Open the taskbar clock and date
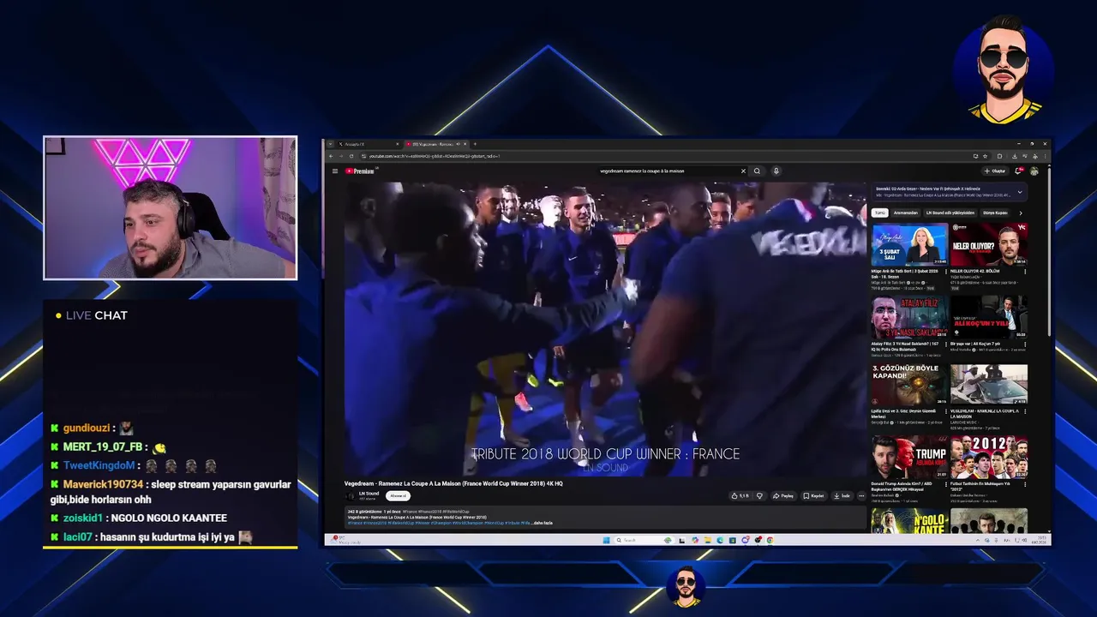 [1039, 540]
